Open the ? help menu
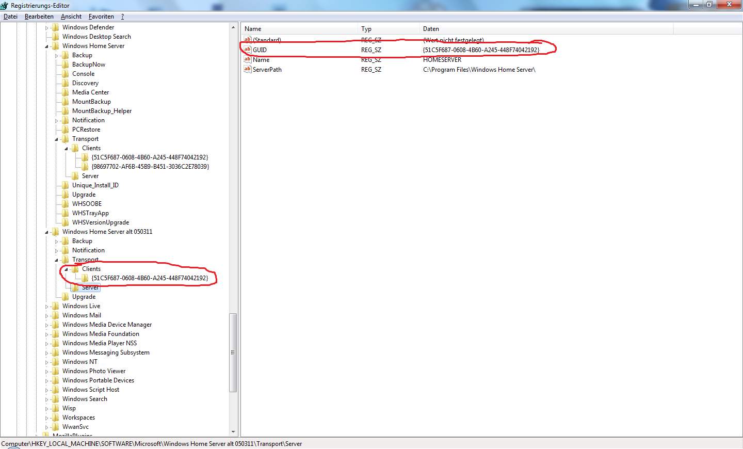Viewport: 743px width, 449px height. pos(123,17)
